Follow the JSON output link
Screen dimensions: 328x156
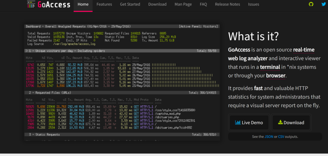point(269,137)
